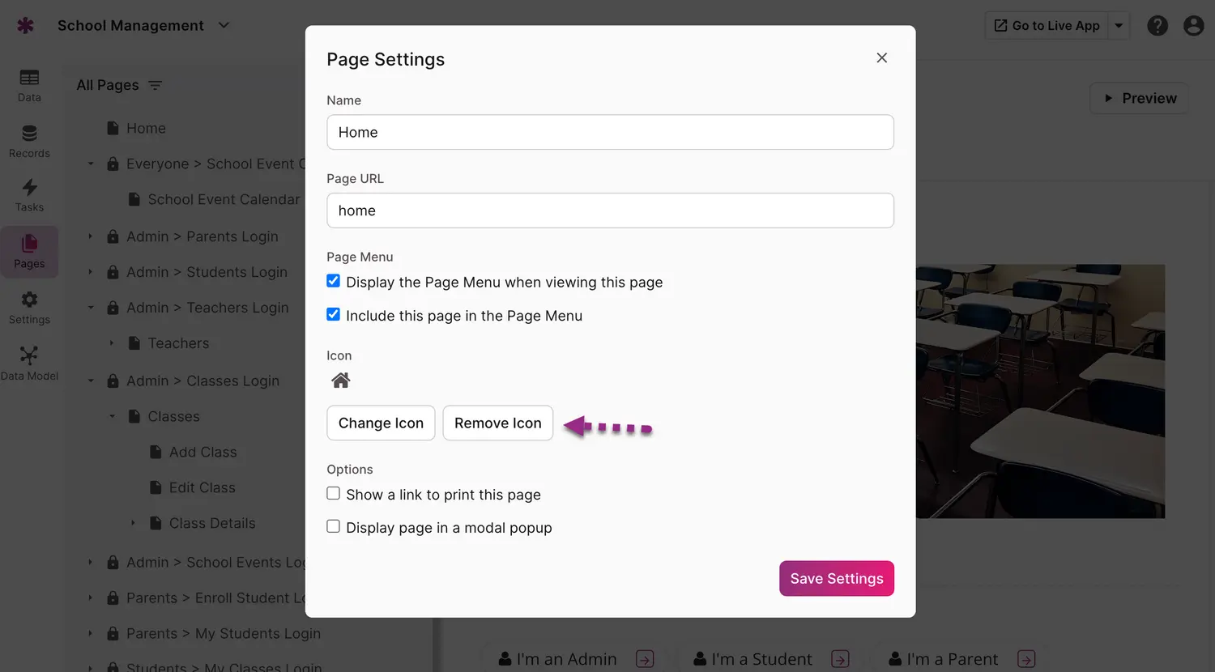The height and width of the screenshot is (672, 1215).
Task: Select the Records sidebar icon
Action: tap(28, 139)
